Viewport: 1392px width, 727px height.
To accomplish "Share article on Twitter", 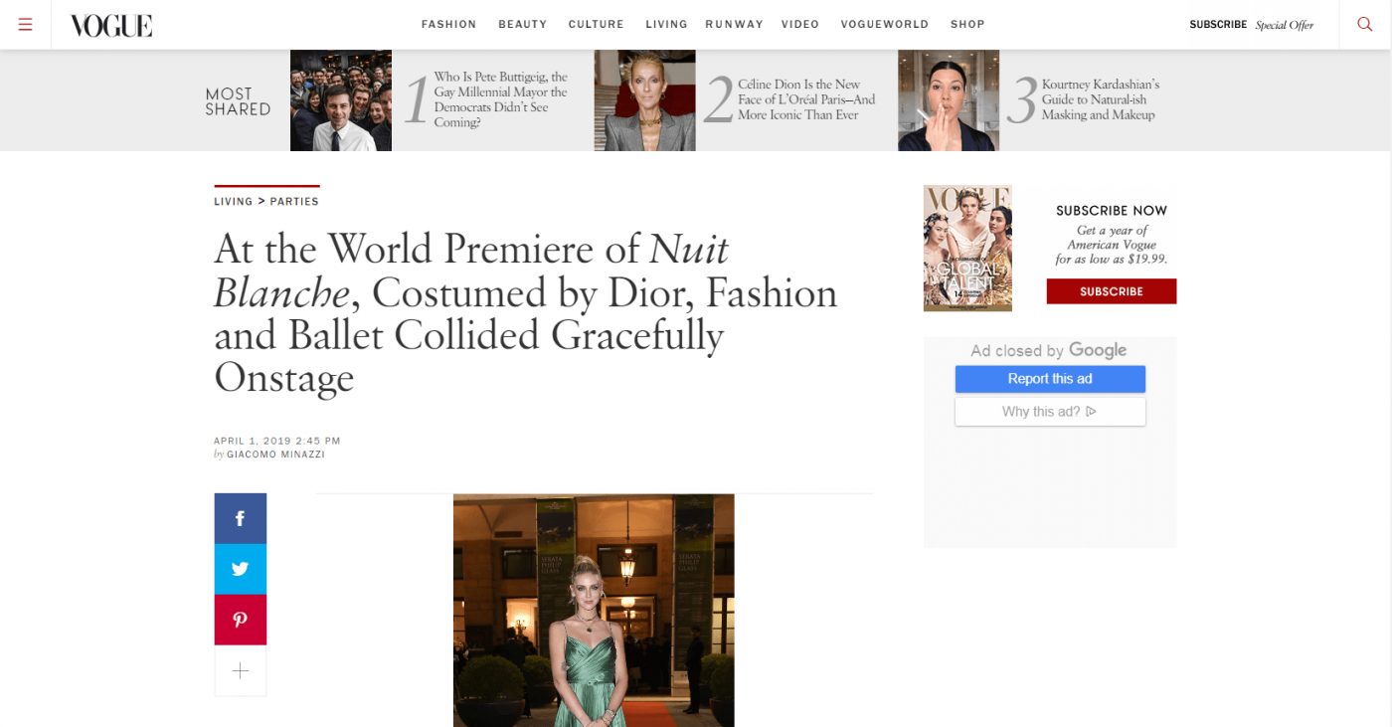I will 241,569.
